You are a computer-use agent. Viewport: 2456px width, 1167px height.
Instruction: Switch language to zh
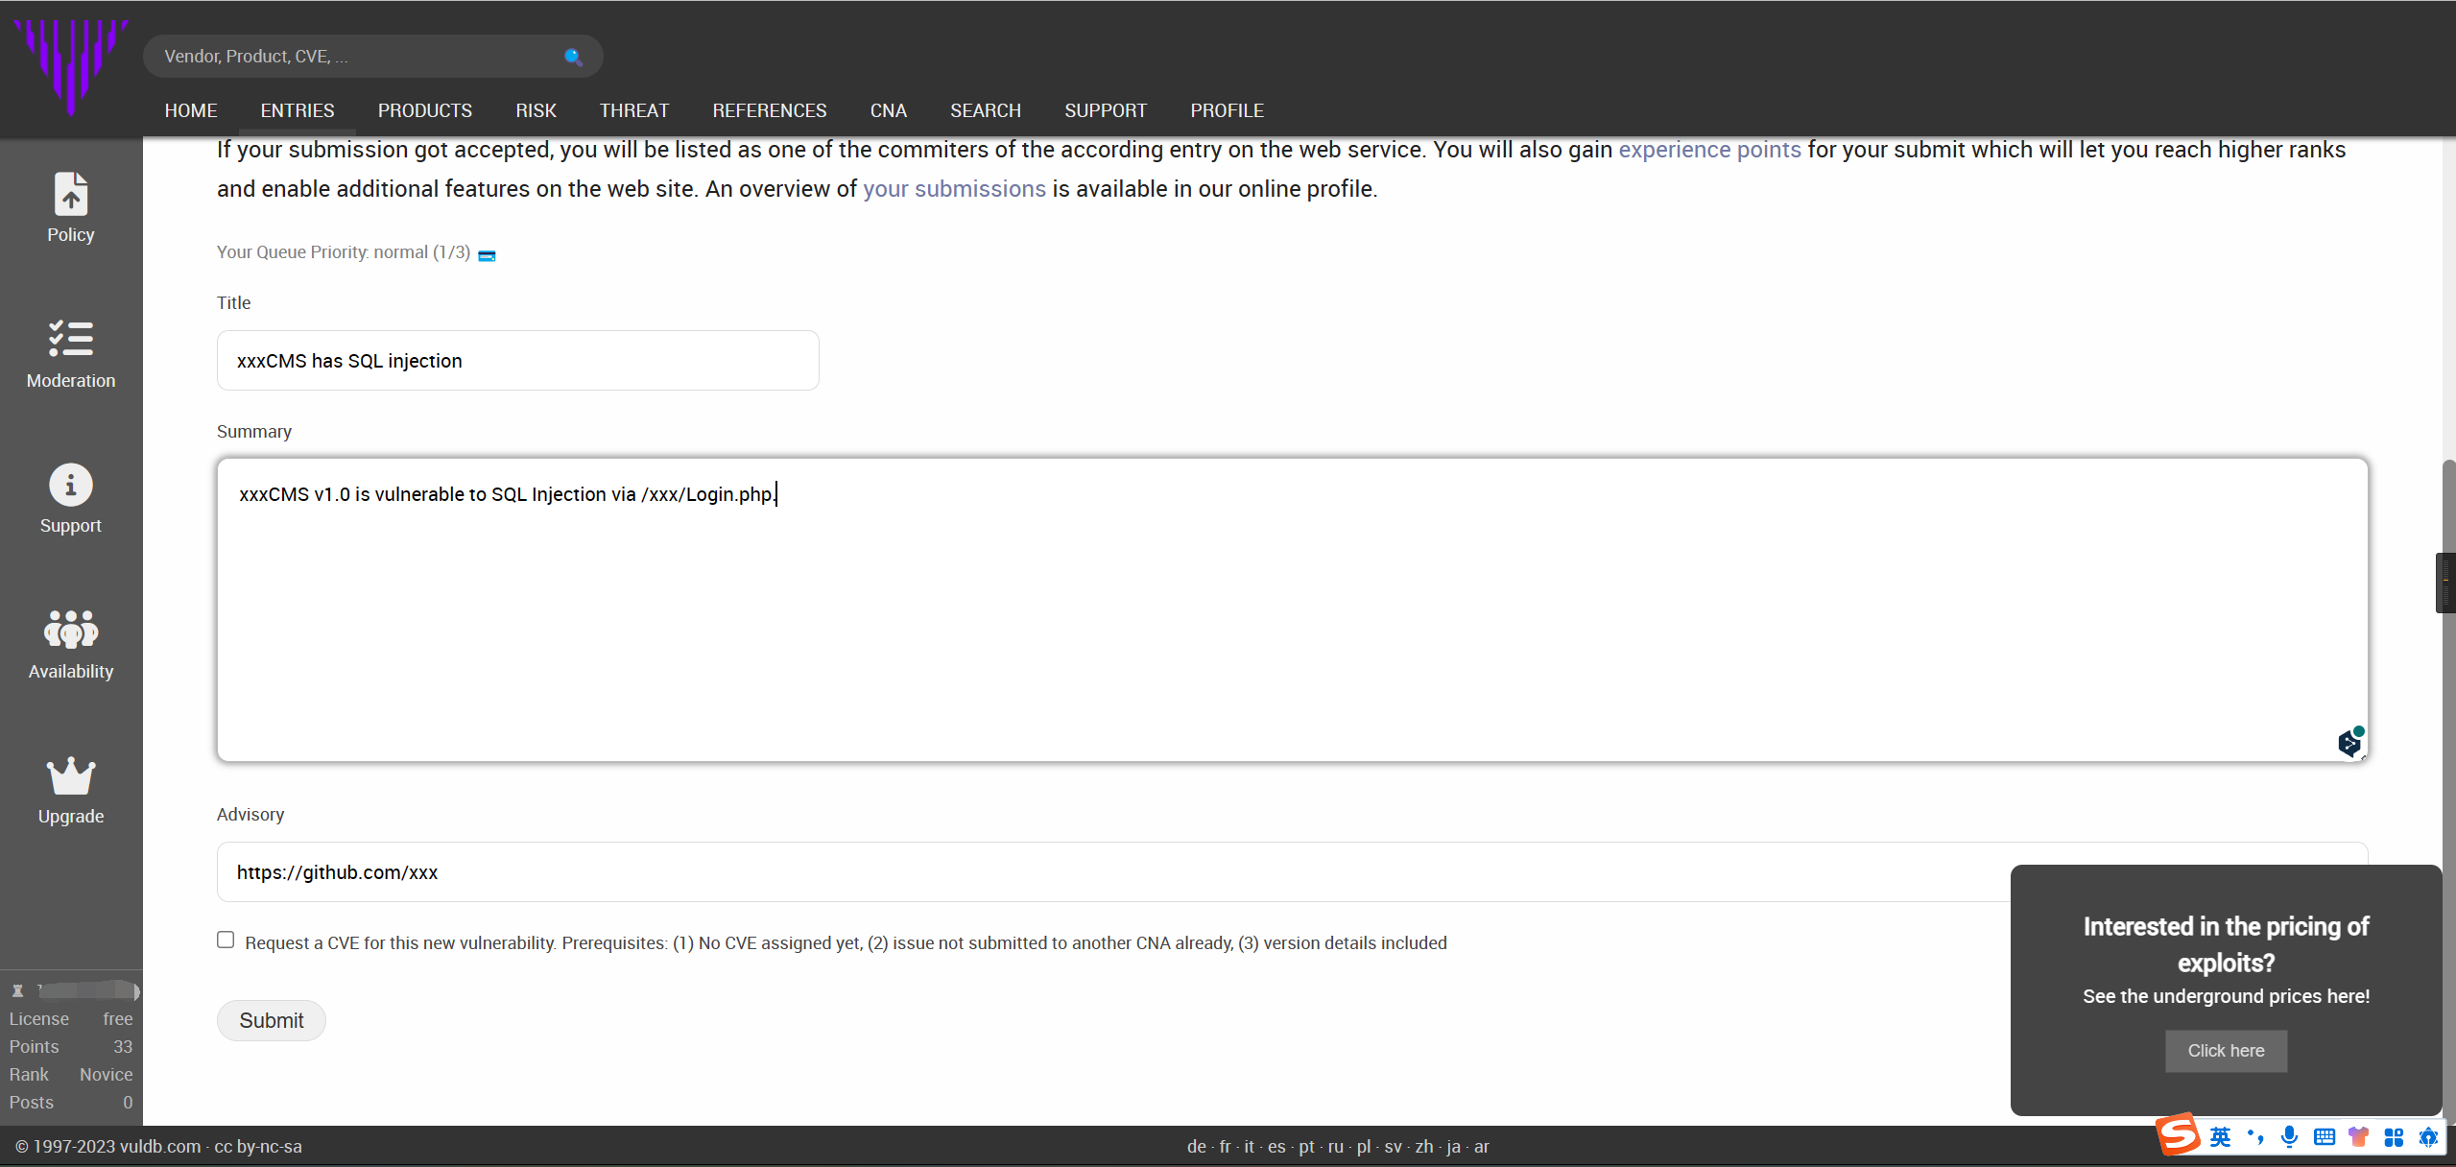(x=1424, y=1147)
